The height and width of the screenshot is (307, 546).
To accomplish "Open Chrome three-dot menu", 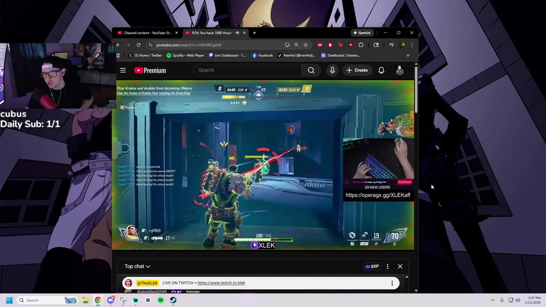I will [x=412, y=45].
